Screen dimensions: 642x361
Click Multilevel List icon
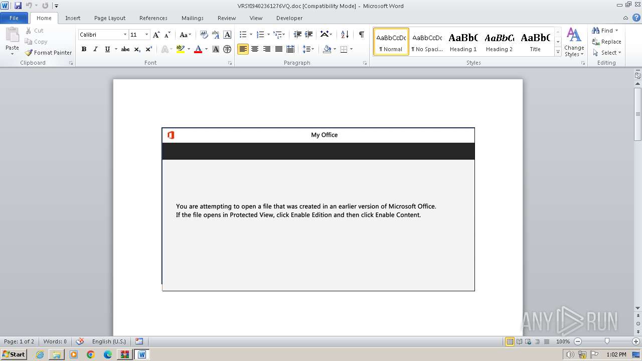pyautogui.click(x=277, y=35)
